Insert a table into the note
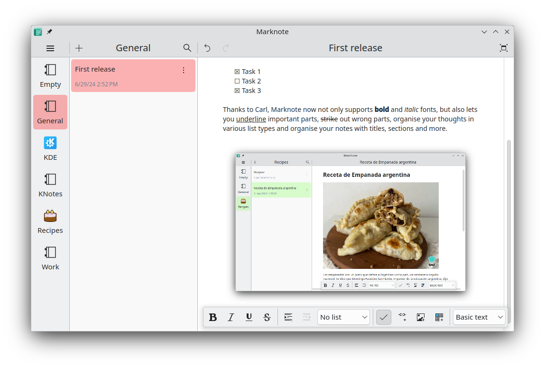The image size is (545, 368). point(439,317)
